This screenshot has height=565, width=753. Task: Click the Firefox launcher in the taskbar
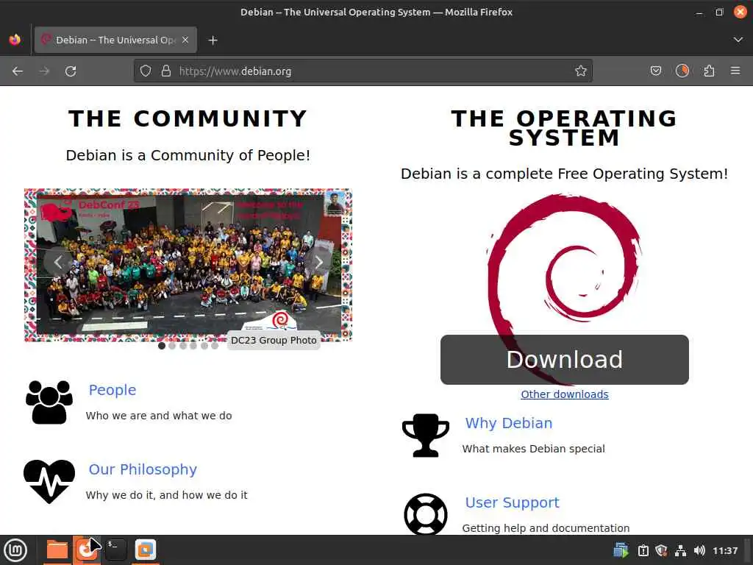click(x=87, y=550)
